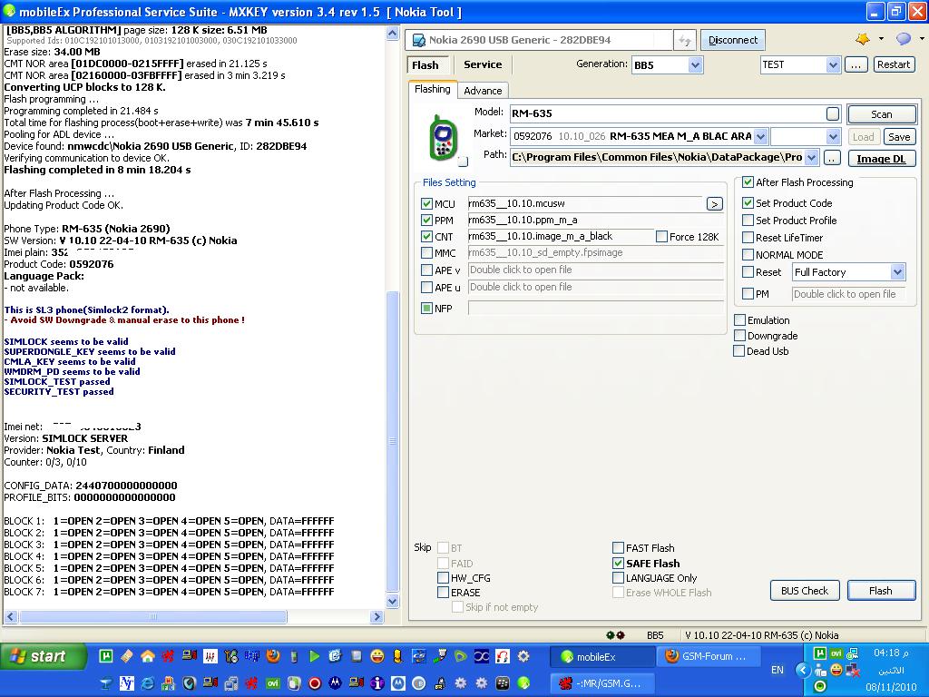Viewport: 929px width, 697px height.
Task: Click the infinity symbol quick launch icon
Action: tap(482, 656)
